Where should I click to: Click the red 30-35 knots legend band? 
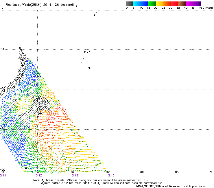coord(175,3)
